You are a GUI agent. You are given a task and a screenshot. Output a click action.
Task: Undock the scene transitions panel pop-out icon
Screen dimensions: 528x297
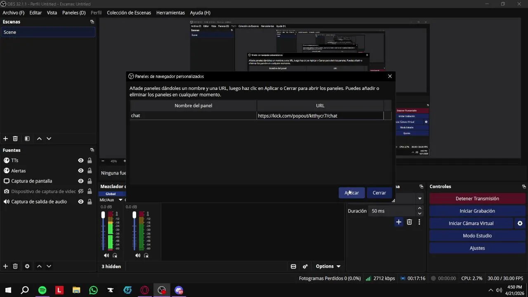click(x=421, y=186)
